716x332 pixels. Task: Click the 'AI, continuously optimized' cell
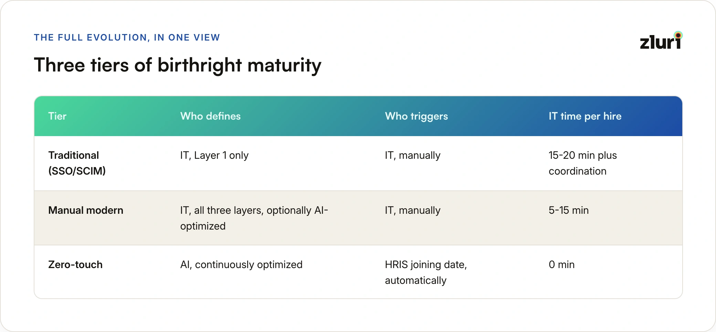tap(241, 265)
